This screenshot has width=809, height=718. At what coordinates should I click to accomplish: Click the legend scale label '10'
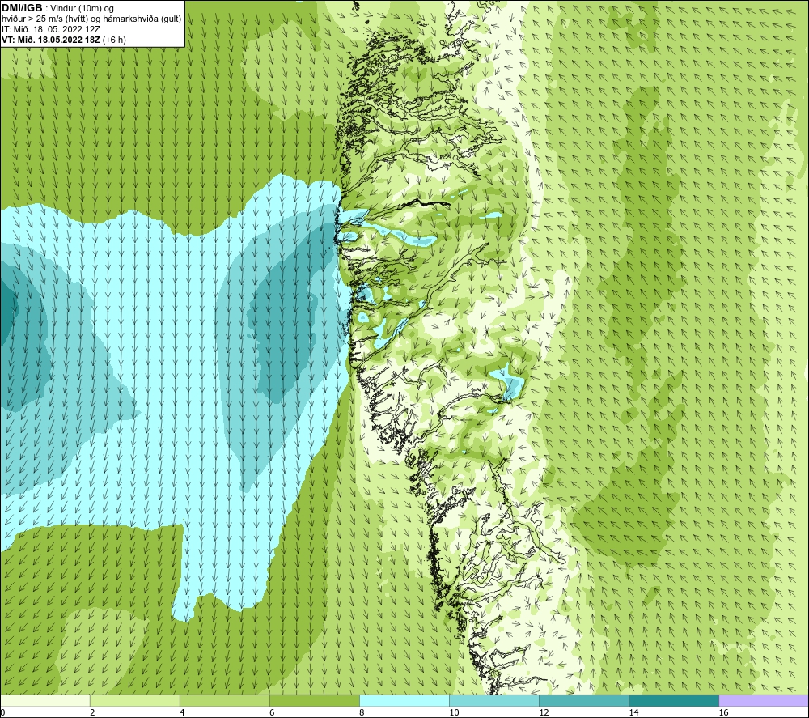coord(454,713)
